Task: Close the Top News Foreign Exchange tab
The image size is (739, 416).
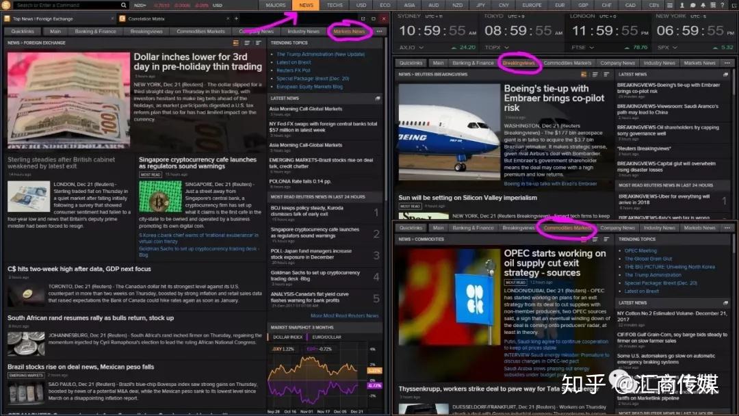Action: point(112,19)
